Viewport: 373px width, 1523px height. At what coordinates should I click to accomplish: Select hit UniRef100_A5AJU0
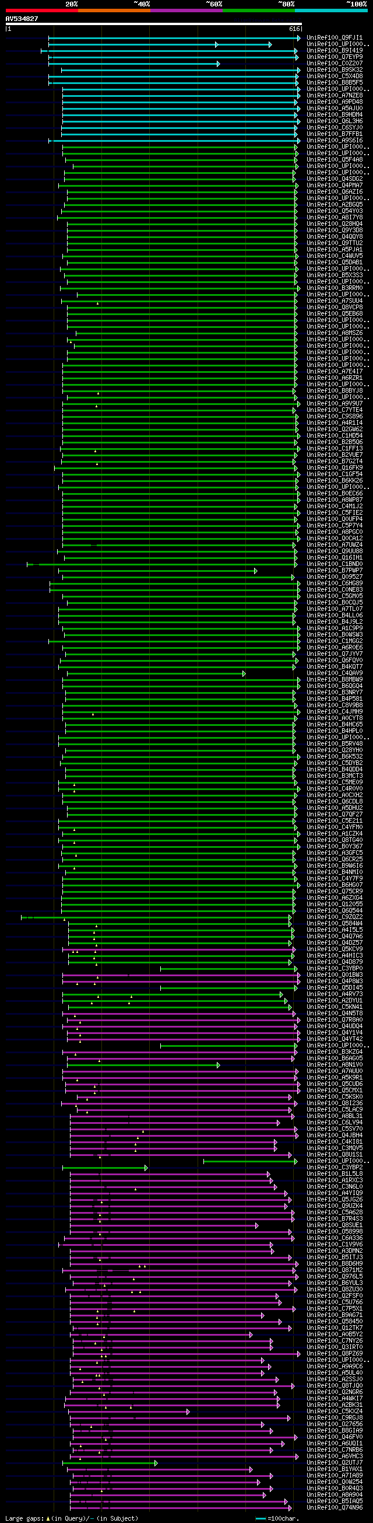pyautogui.click(x=335, y=109)
